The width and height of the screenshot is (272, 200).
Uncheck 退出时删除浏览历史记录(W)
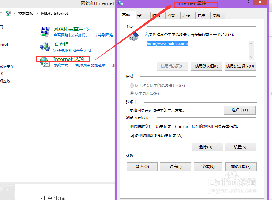132,136
